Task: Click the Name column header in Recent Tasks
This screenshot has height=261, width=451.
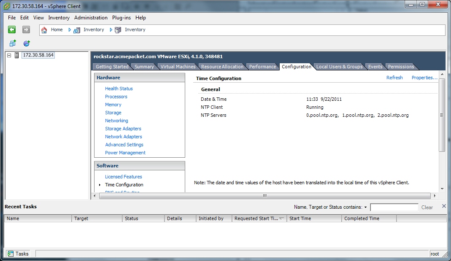Action: [38, 218]
